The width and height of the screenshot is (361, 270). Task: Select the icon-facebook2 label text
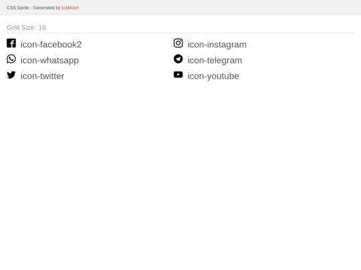click(x=51, y=45)
